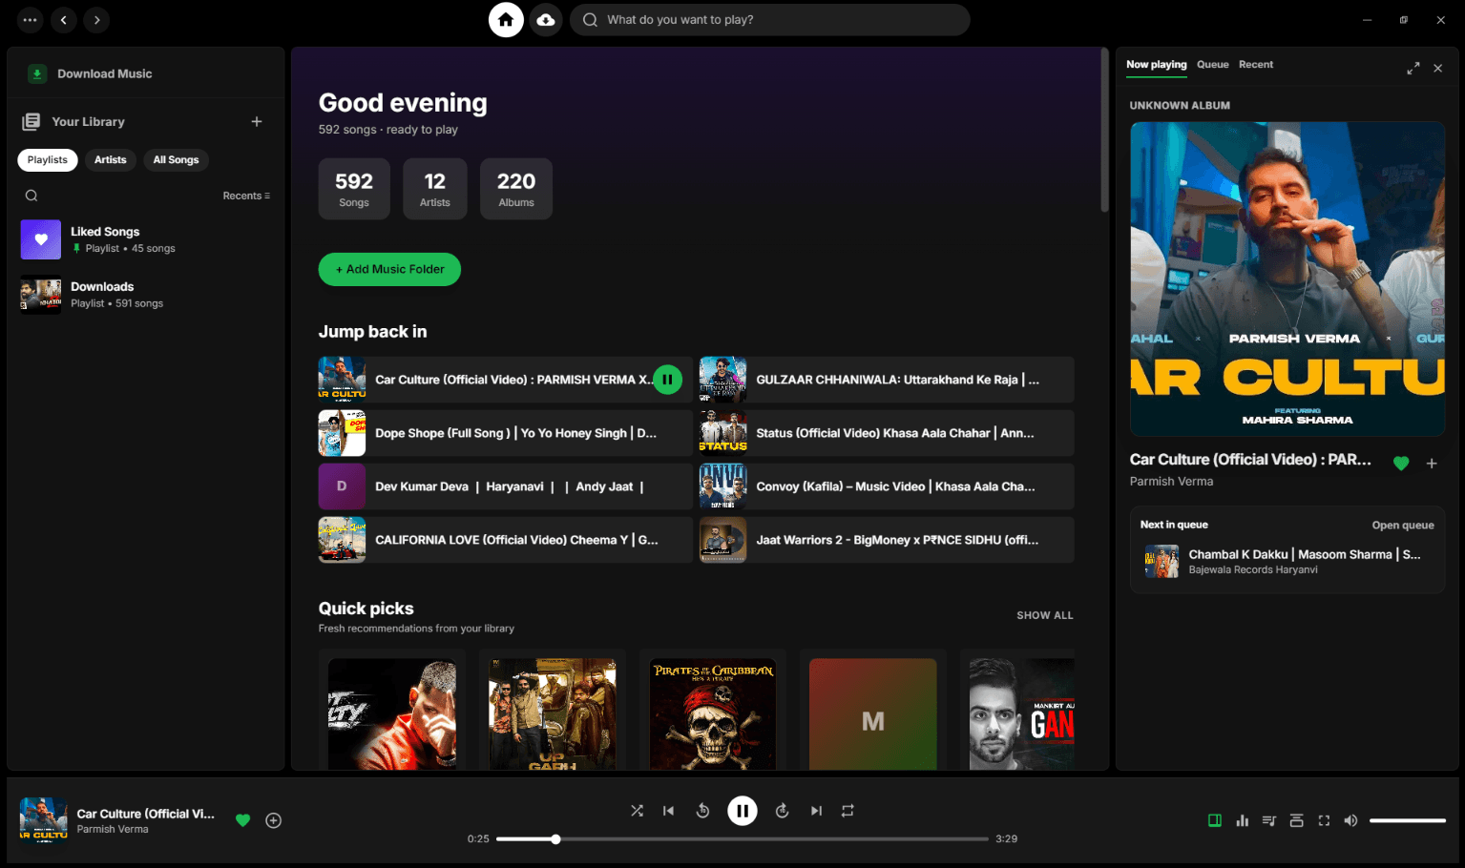Open the mini player icon

1296,820
